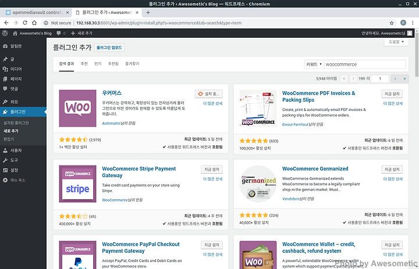This screenshot has height=269, width=419.
Task: Go to next results page
Action: 395,78
